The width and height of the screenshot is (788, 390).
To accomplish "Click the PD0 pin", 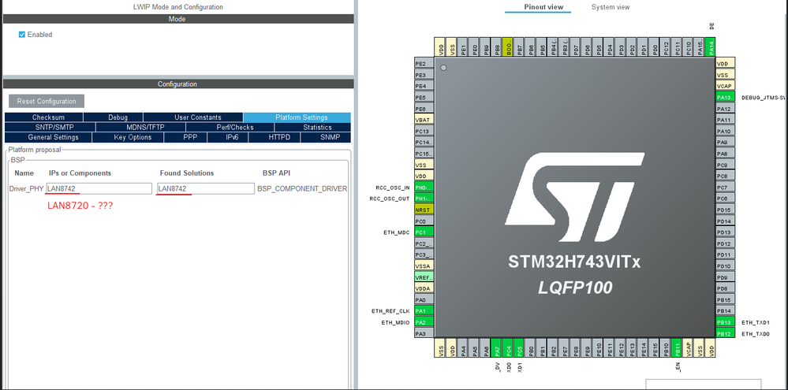I will click(655, 46).
